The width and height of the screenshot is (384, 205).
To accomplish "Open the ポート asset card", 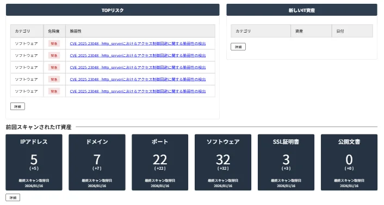I will [160, 162].
